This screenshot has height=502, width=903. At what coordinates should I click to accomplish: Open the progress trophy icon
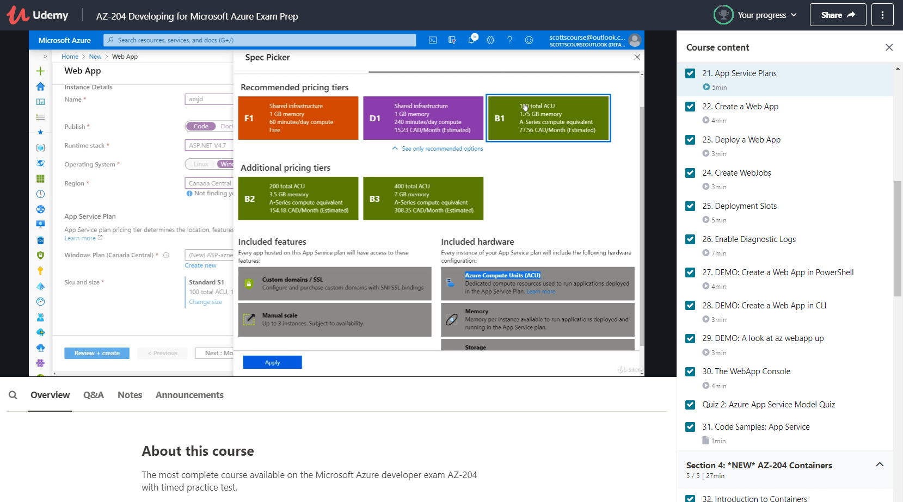tap(723, 15)
